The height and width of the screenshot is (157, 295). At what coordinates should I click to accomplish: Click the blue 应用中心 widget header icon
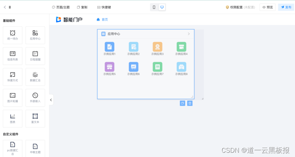point(103,34)
